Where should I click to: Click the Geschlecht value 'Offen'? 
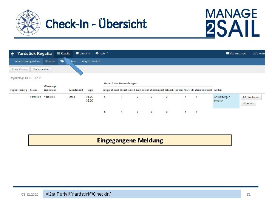(72, 97)
